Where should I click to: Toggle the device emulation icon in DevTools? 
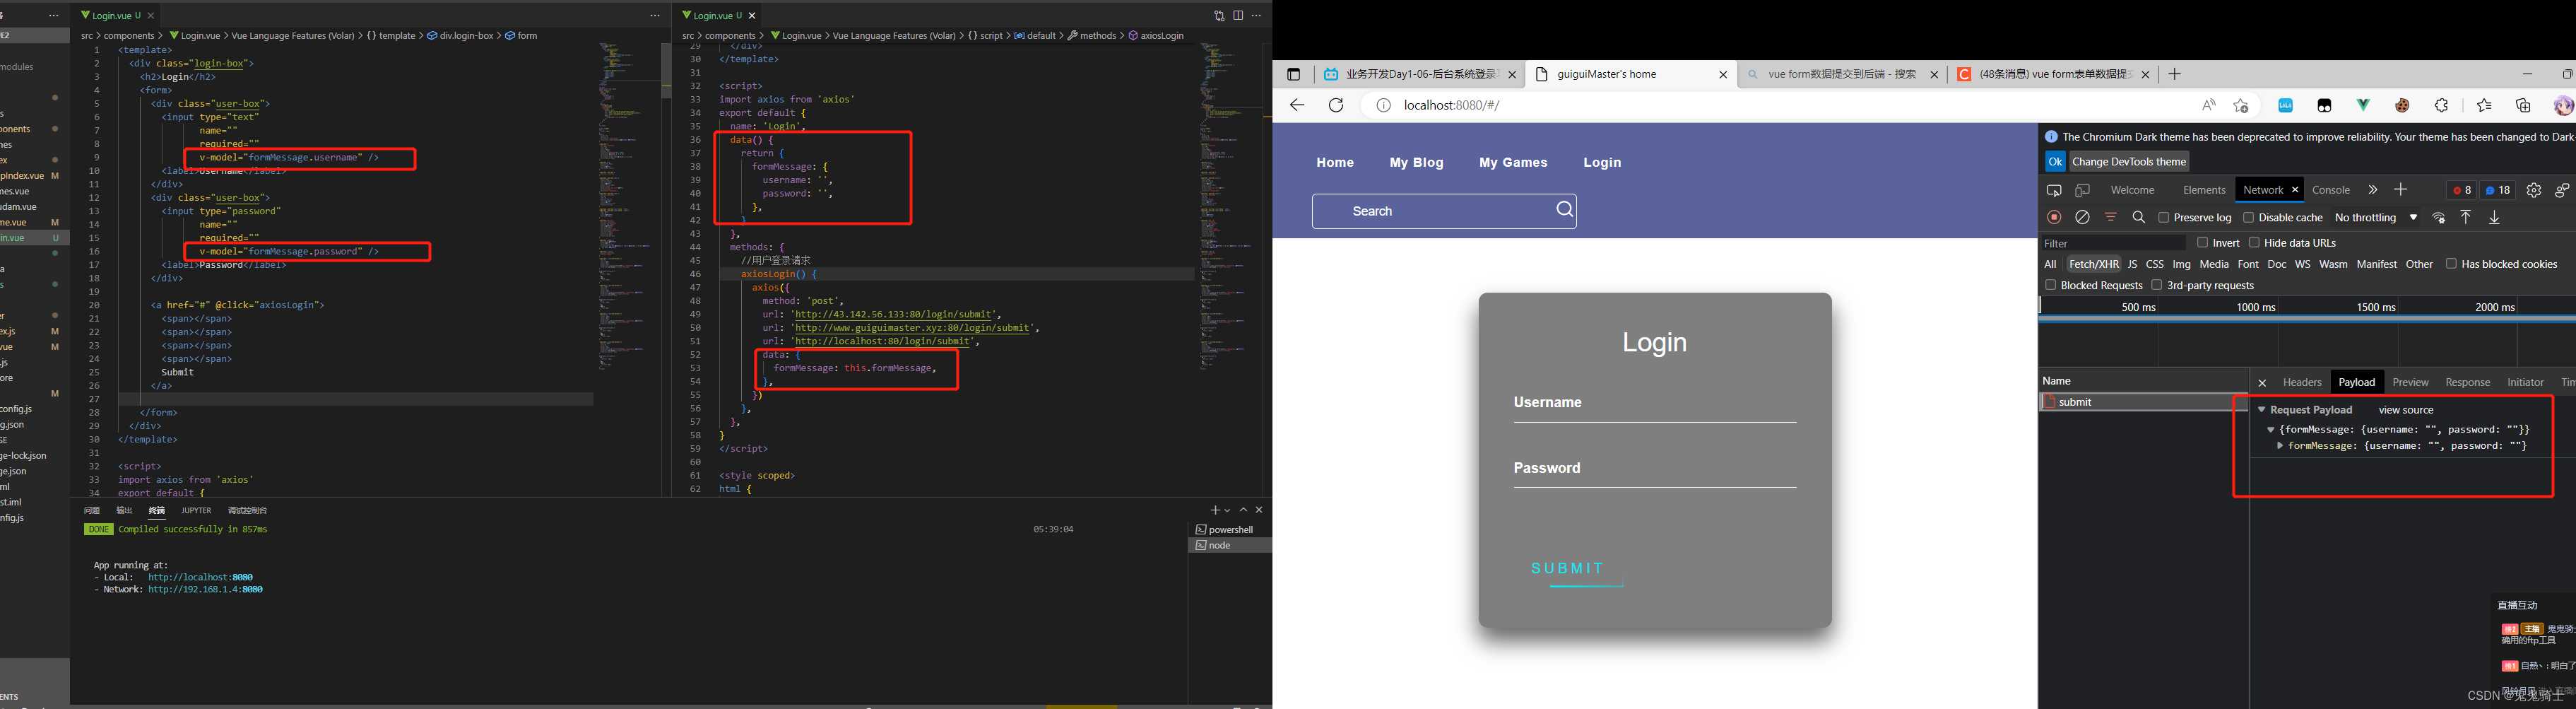click(x=2082, y=190)
